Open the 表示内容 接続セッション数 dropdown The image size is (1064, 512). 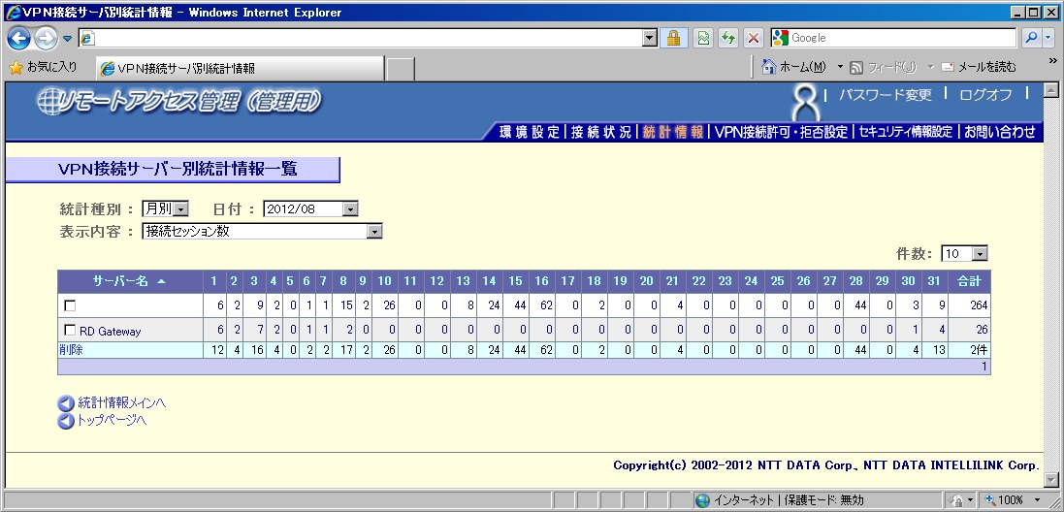coord(262,231)
